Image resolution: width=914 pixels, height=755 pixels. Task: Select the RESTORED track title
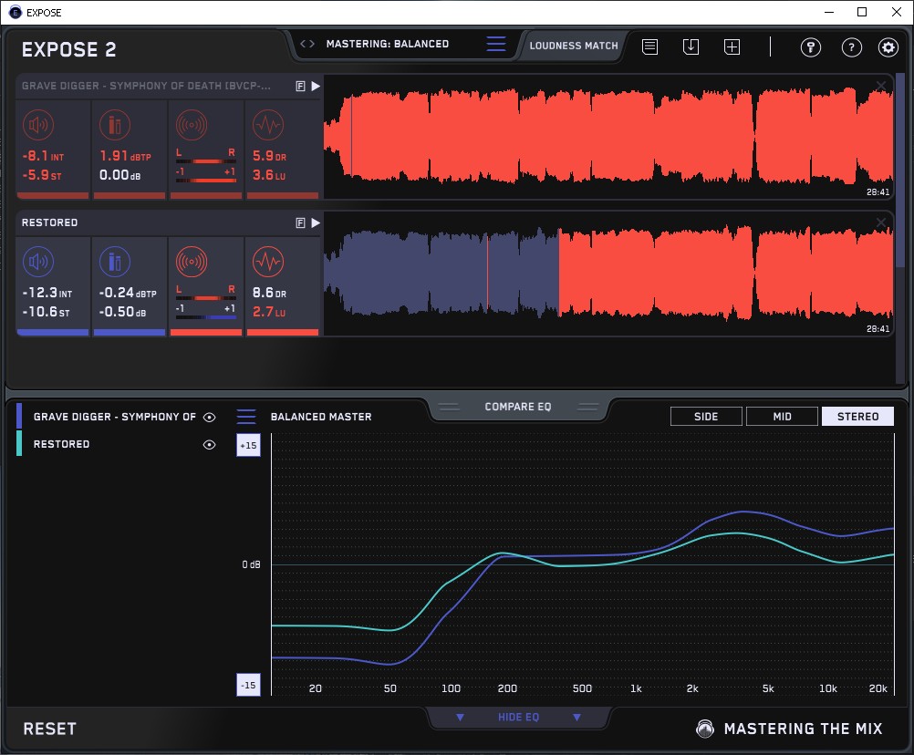coord(49,222)
